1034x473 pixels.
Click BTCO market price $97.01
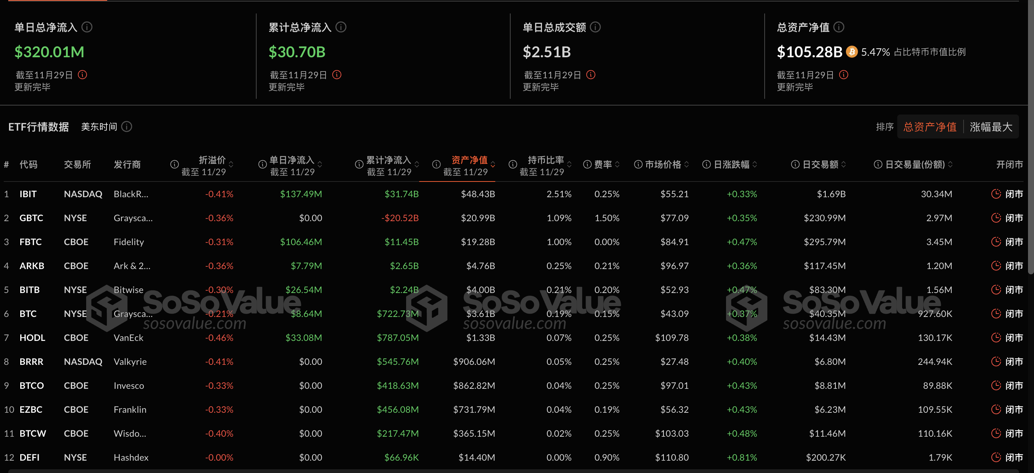tap(674, 385)
